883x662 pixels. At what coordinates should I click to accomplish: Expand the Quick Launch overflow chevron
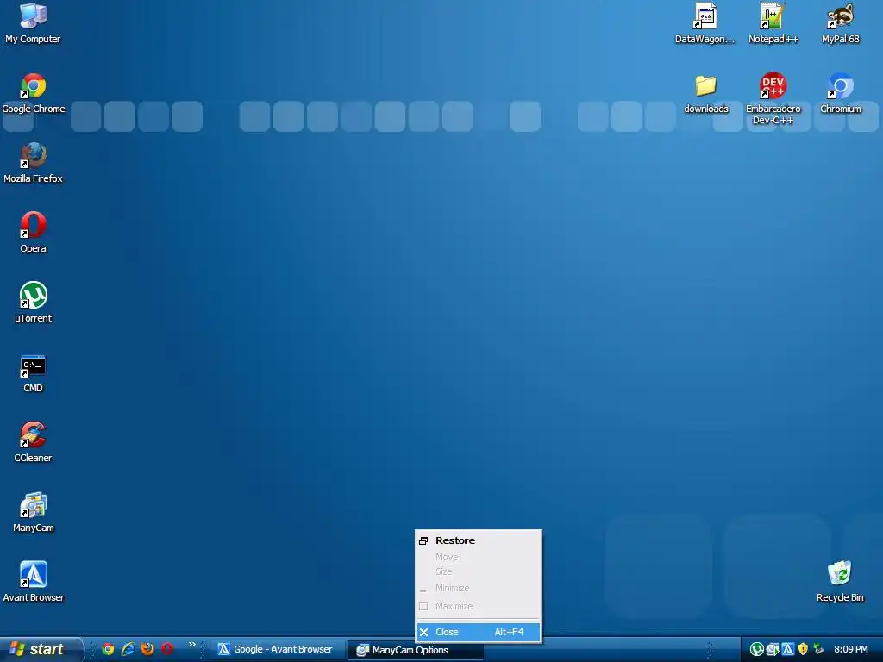[192, 645]
